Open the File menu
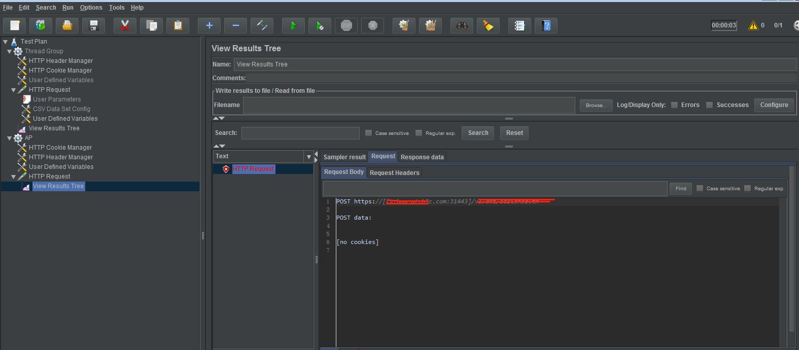 coord(8,8)
